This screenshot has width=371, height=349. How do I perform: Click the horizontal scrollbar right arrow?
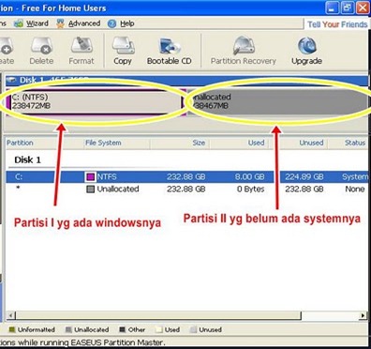[363, 315]
